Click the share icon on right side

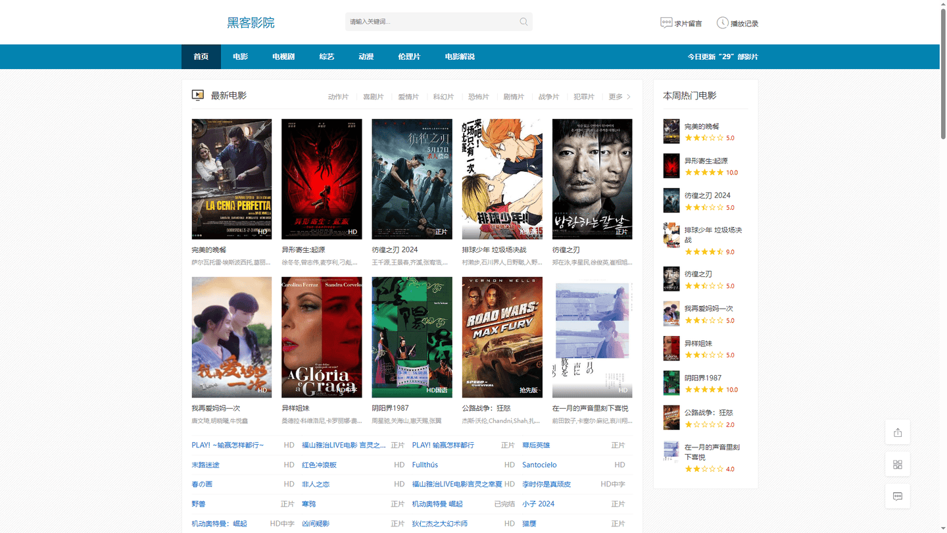(898, 432)
